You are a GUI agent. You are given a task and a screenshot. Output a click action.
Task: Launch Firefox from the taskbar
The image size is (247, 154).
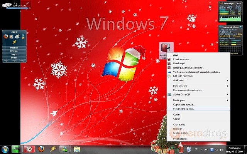point(41,149)
